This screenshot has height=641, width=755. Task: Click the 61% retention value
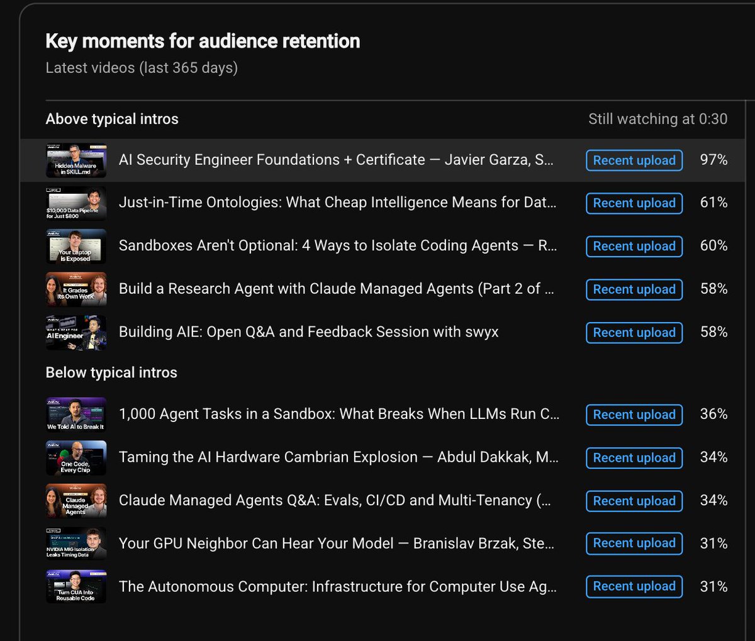[x=714, y=203]
